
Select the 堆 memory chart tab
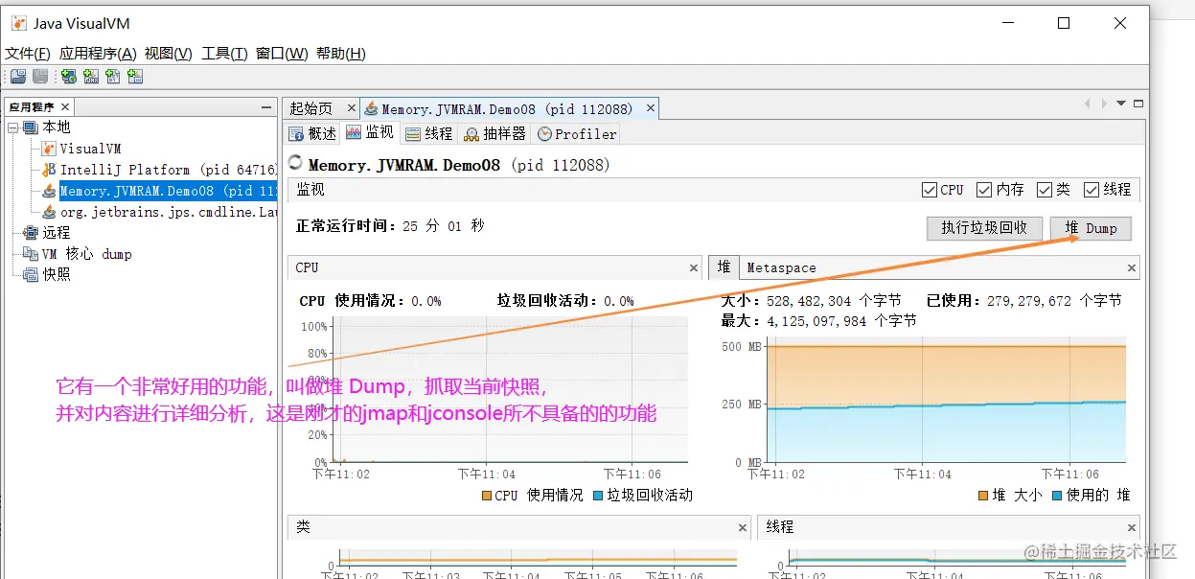pyautogui.click(x=724, y=267)
